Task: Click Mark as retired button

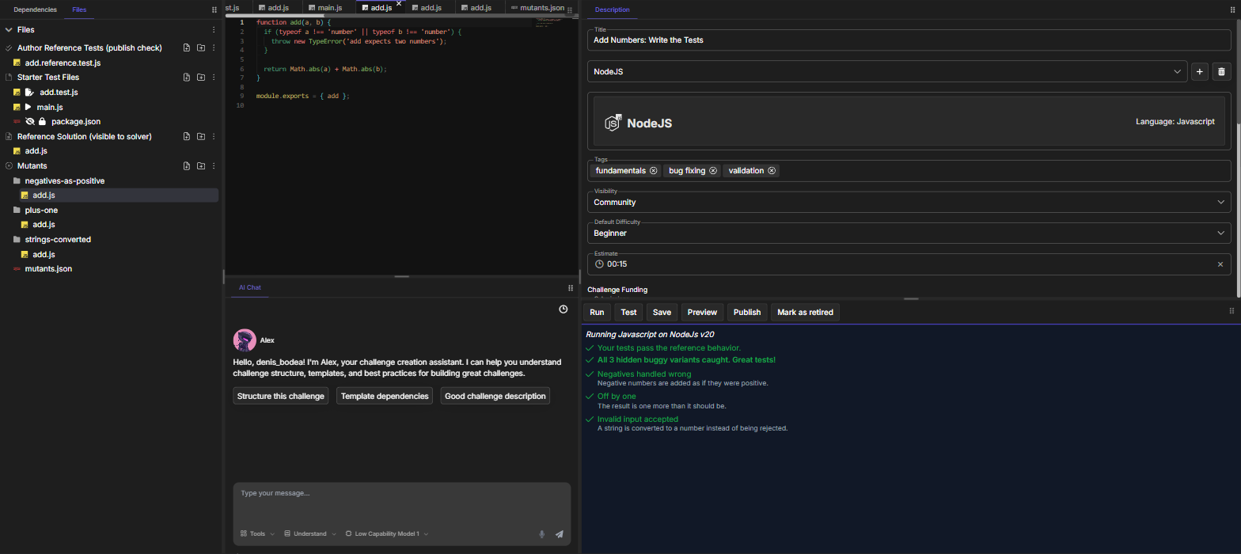Action: coord(805,312)
